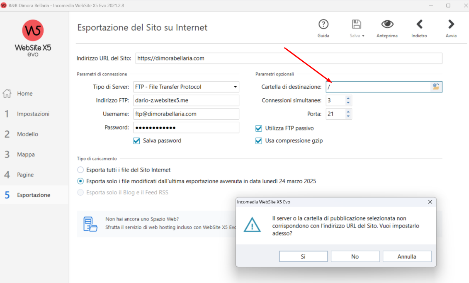Viewport: 469px width, 283px height.
Task: Toggle Usa compressione gzip checkbox
Action: [259, 141]
